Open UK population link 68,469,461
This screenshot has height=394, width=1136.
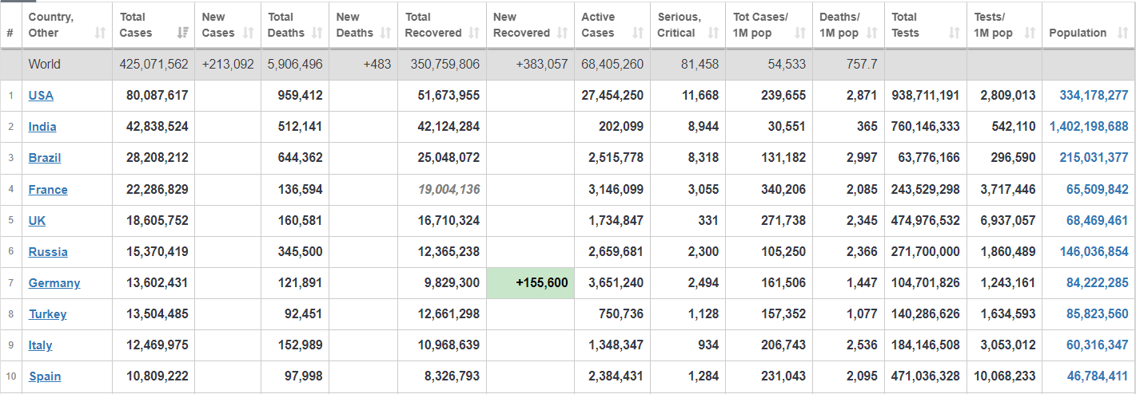click(1098, 221)
